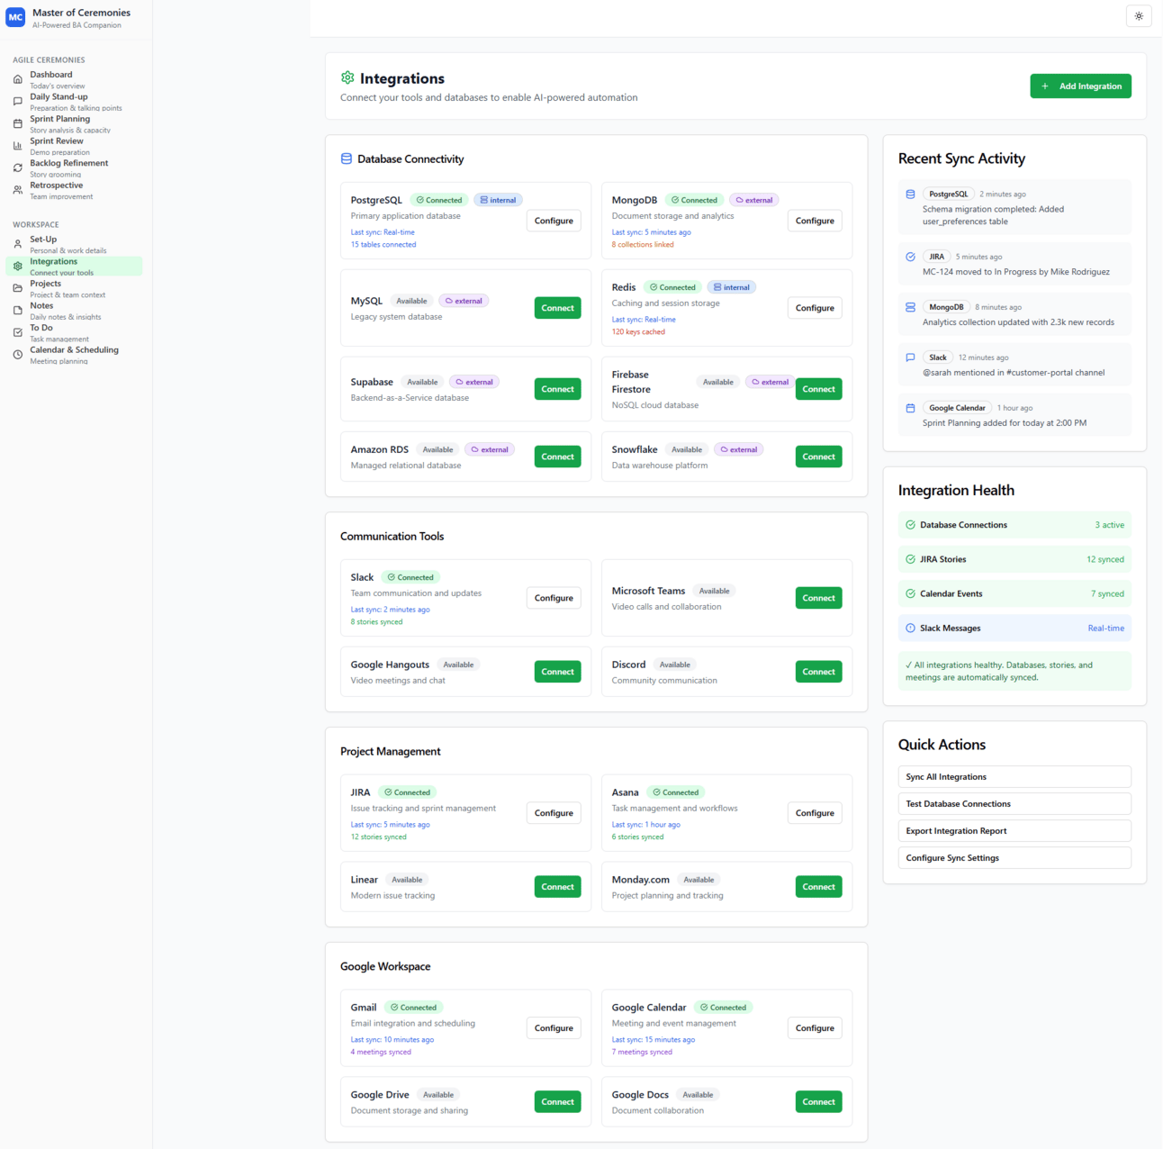Viewport: 1163px width, 1149px height.
Task: Open Configure Sync Settings
Action: pyautogui.click(x=1014, y=858)
